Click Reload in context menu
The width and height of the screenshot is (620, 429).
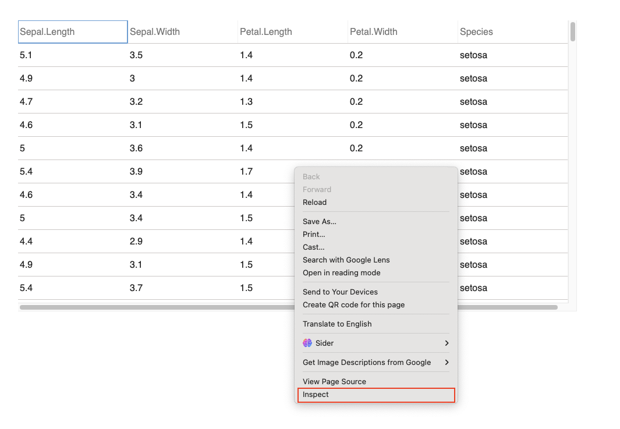click(314, 203)
